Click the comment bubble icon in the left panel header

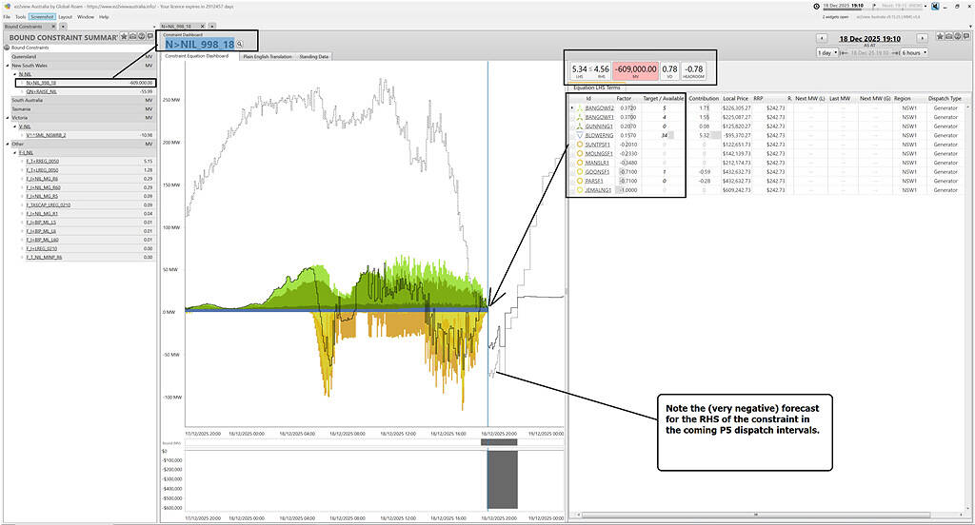coord(150,37)
